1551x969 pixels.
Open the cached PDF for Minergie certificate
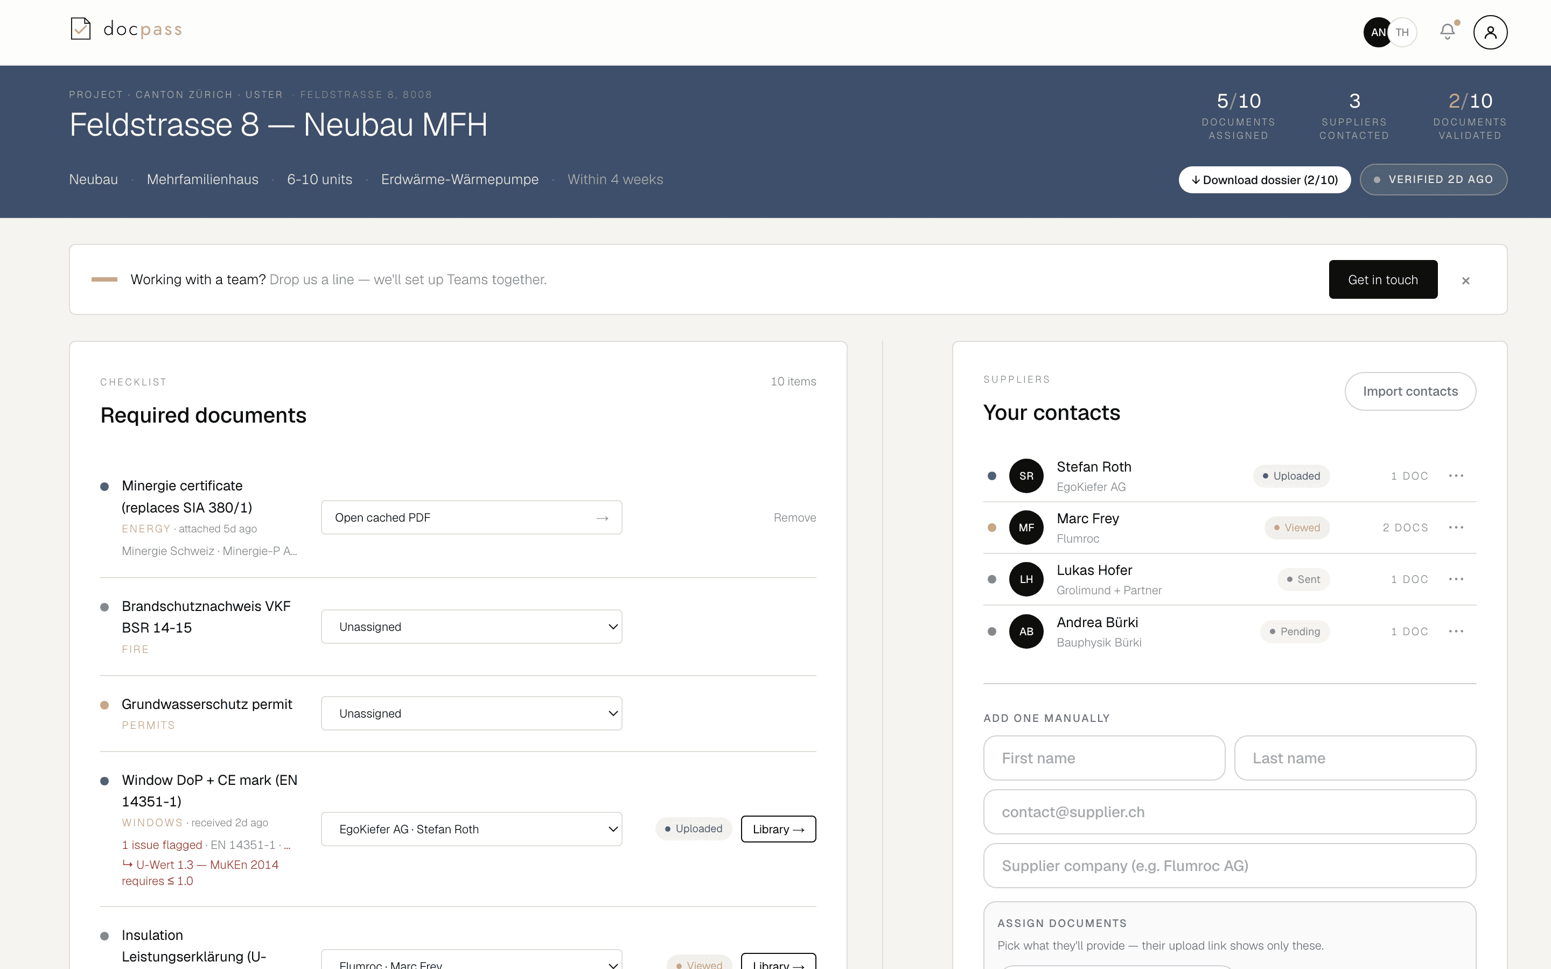pos(471,517)
